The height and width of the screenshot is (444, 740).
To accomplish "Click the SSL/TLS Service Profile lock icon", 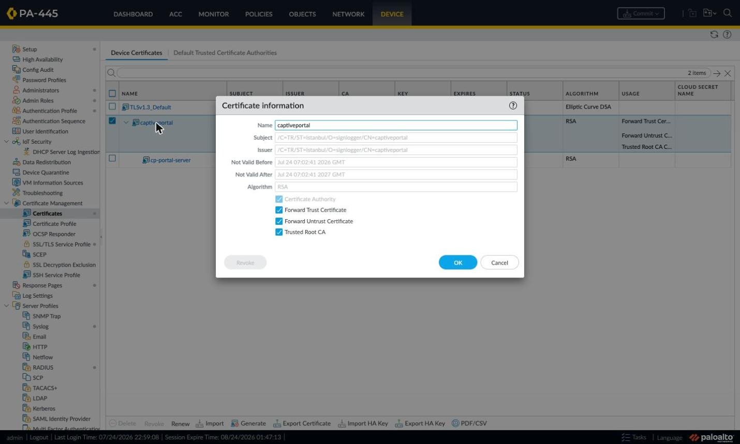I will (27, 244).
